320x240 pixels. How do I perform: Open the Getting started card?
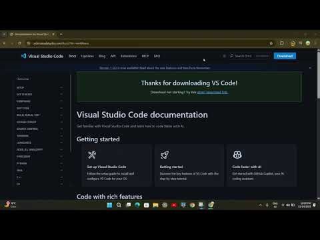(x=189, y=165)
